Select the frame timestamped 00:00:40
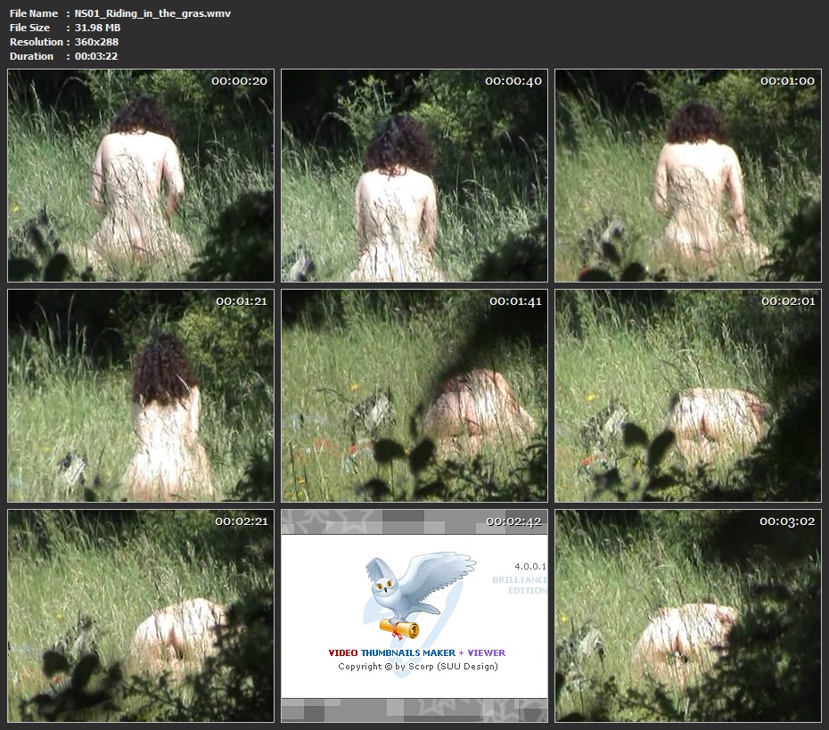The image size is (829, 730). tap(414, 176)
